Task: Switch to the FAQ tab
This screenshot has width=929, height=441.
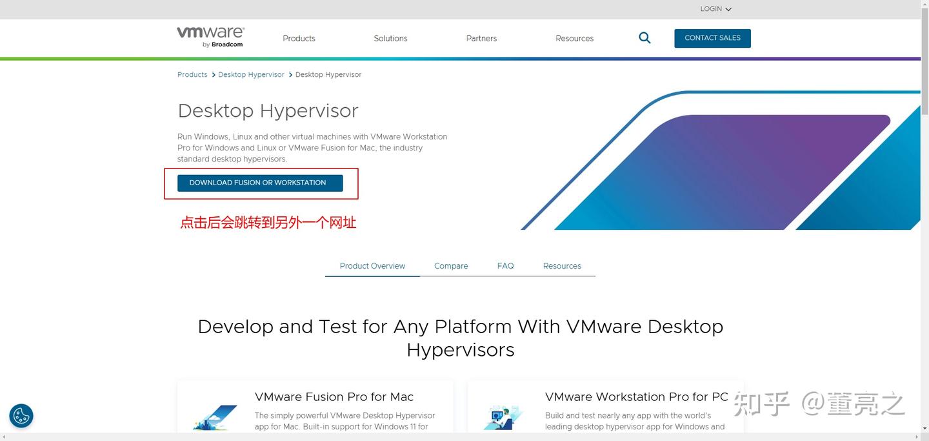Action: click(505, 265)
